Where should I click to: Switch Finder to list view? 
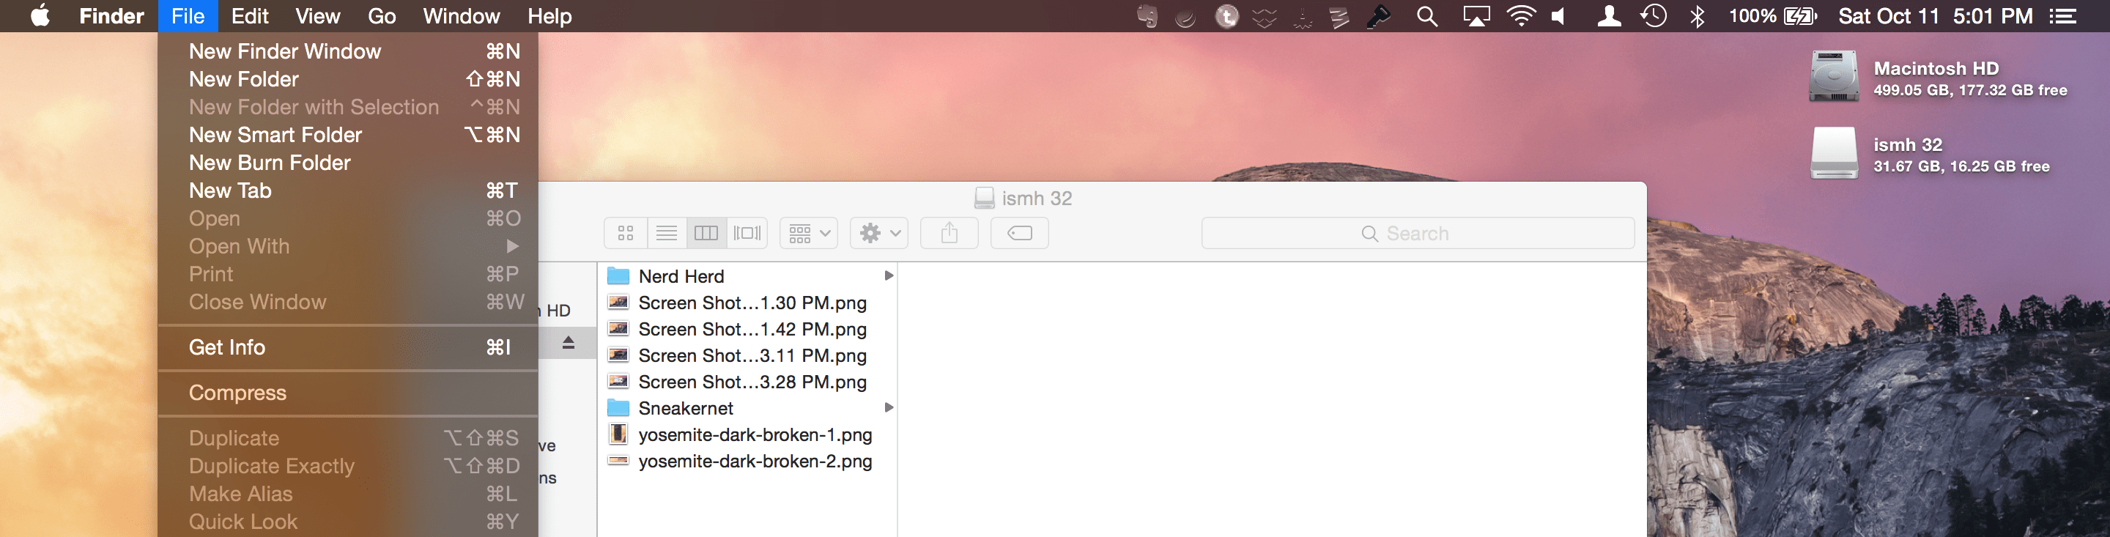tap(667, 233)
